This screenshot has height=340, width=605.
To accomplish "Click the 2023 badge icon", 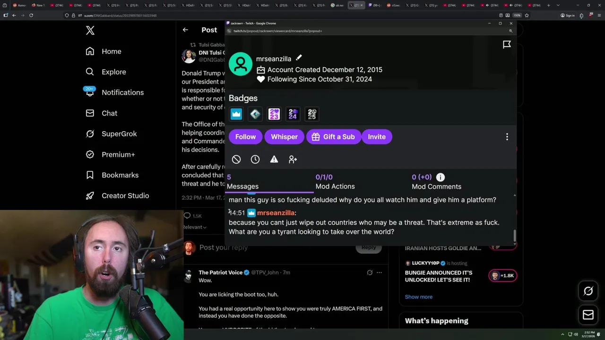I will tap(274, 114).
